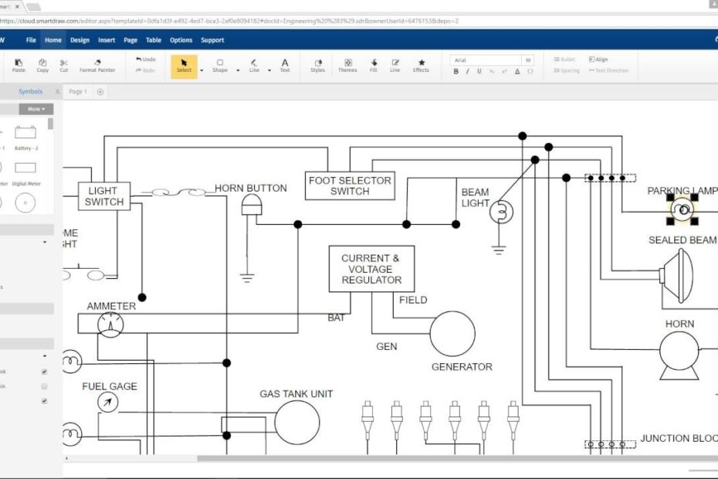The width and height of the screenshot is (718, 479).
Task: Check the second symbol library checkbox
Action: point(44,386)
